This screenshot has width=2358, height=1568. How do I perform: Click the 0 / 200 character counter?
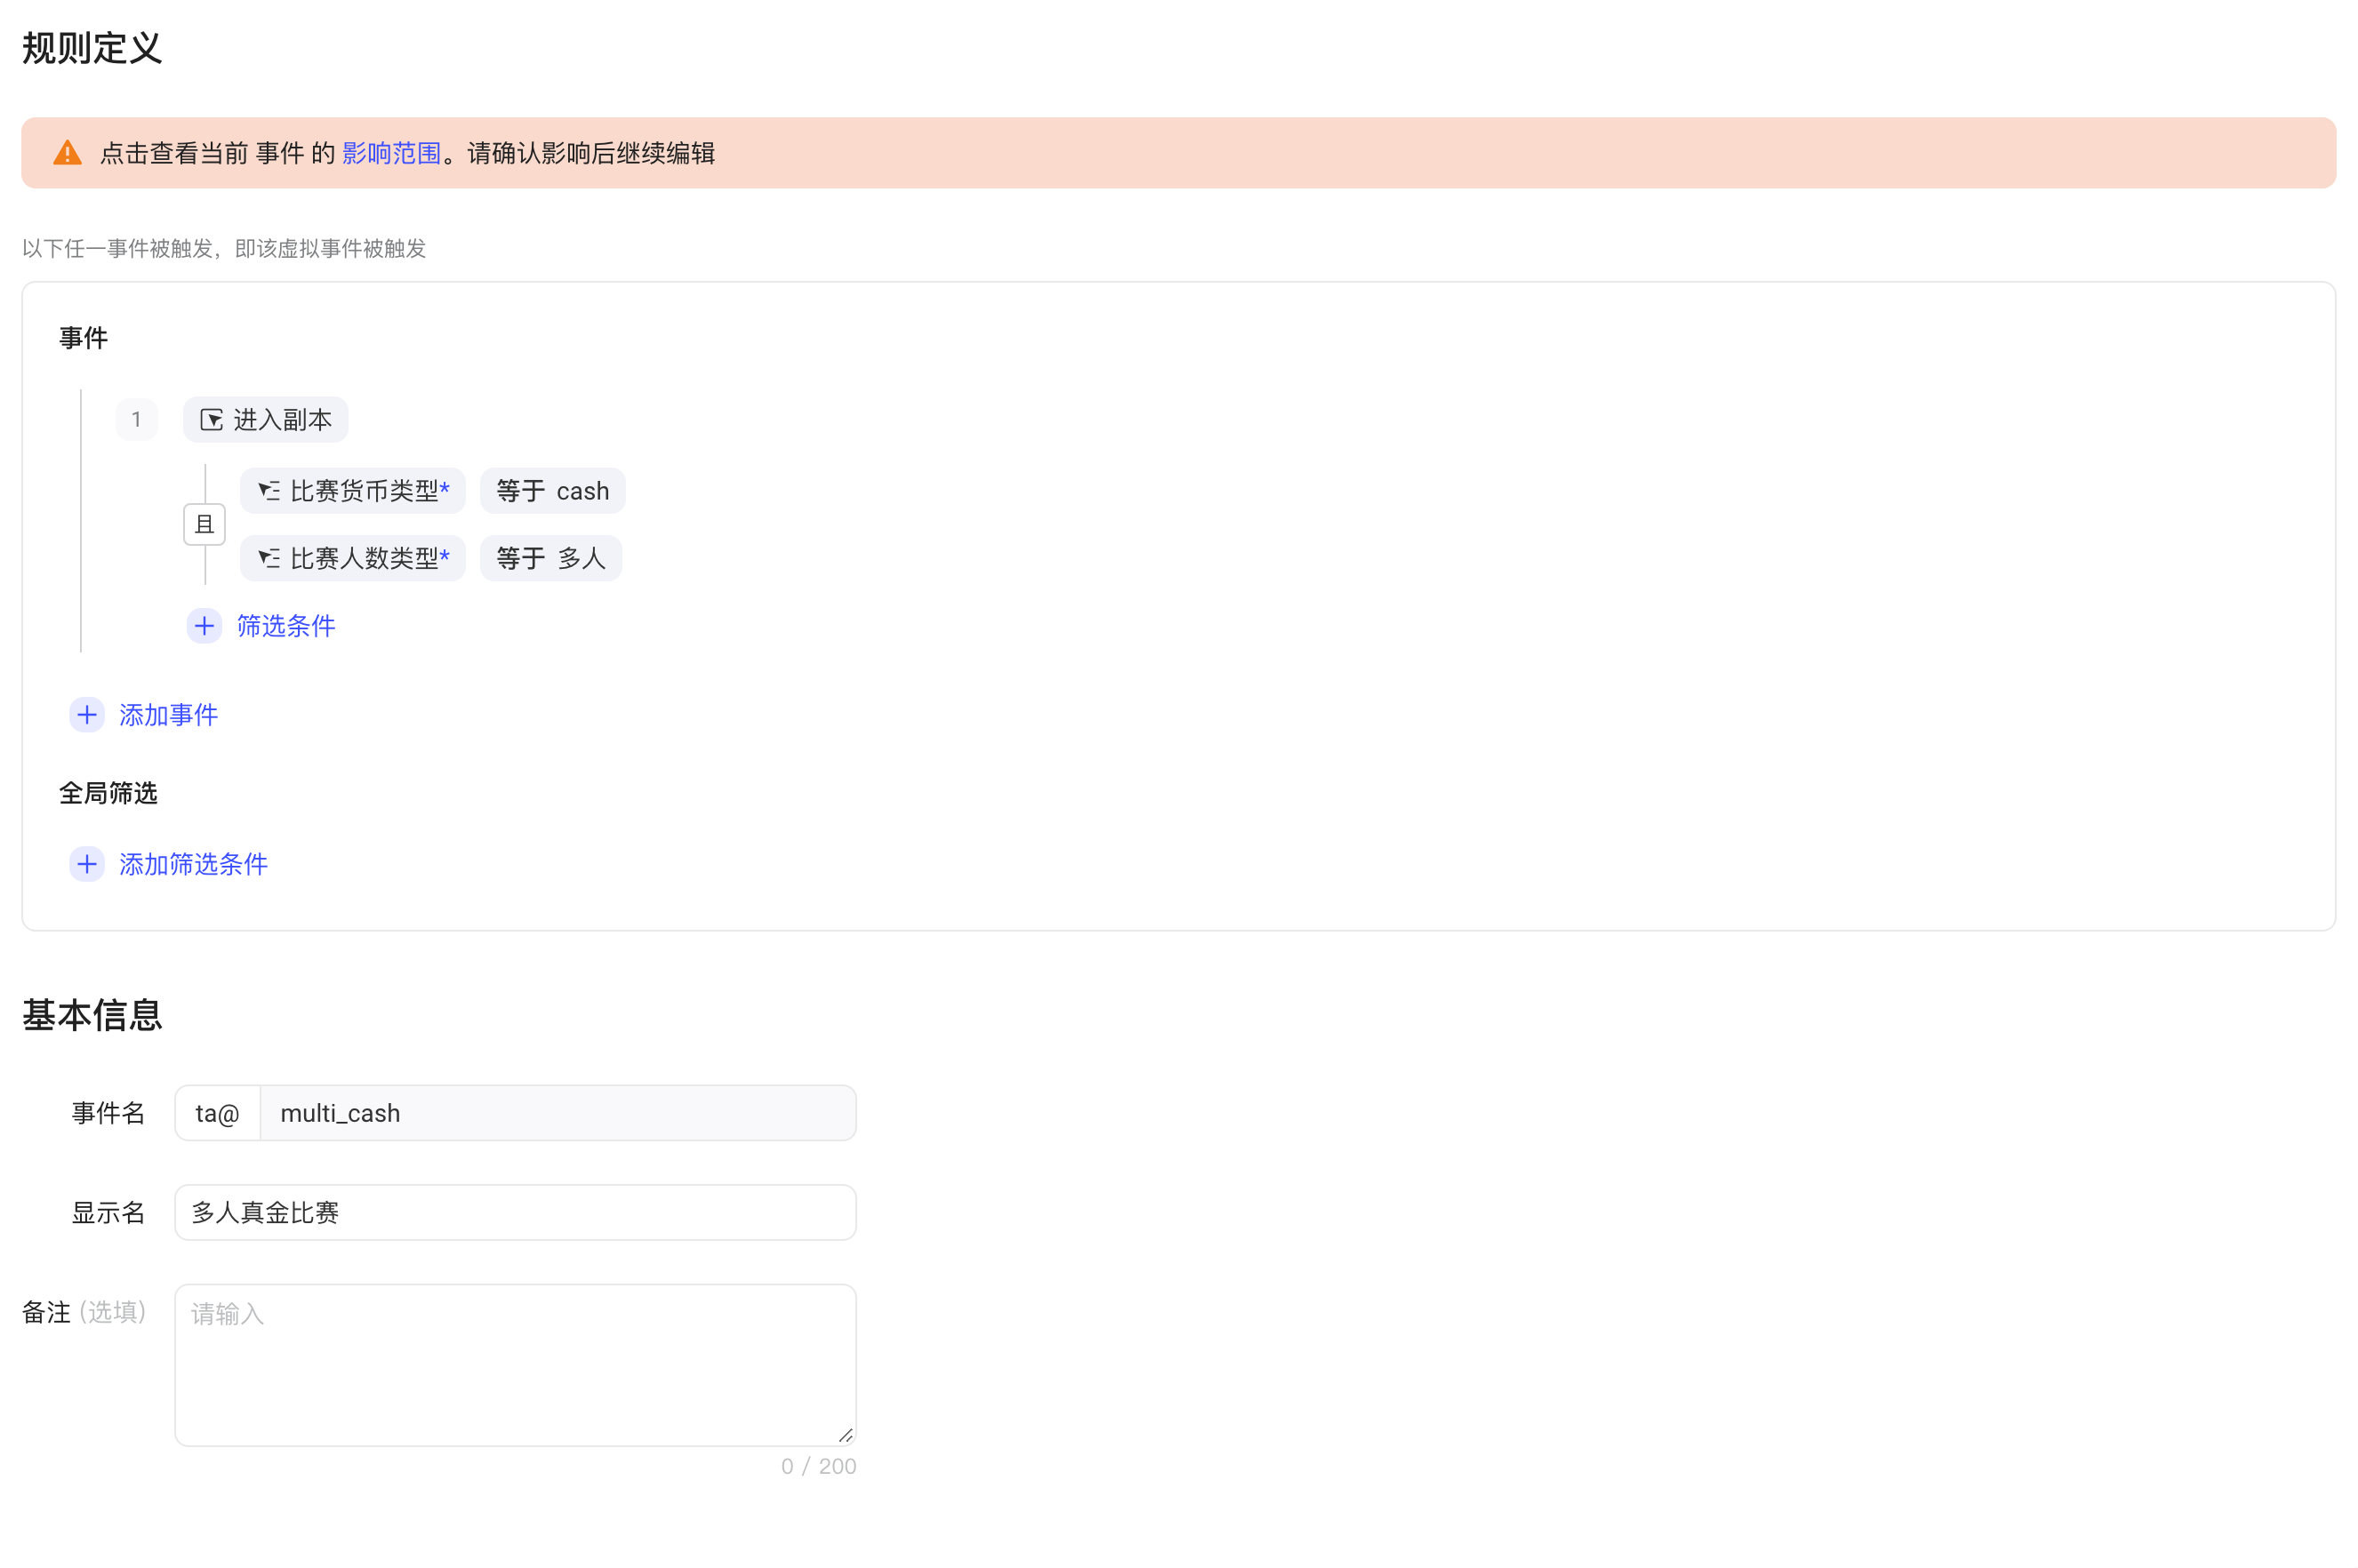tap(818, 1466)
